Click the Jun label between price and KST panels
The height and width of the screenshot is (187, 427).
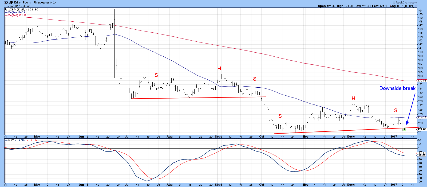click(81, 137)
